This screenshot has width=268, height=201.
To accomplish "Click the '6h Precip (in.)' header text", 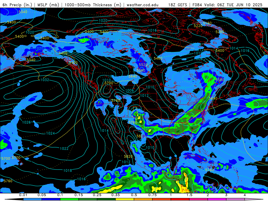I will [17, 5].
